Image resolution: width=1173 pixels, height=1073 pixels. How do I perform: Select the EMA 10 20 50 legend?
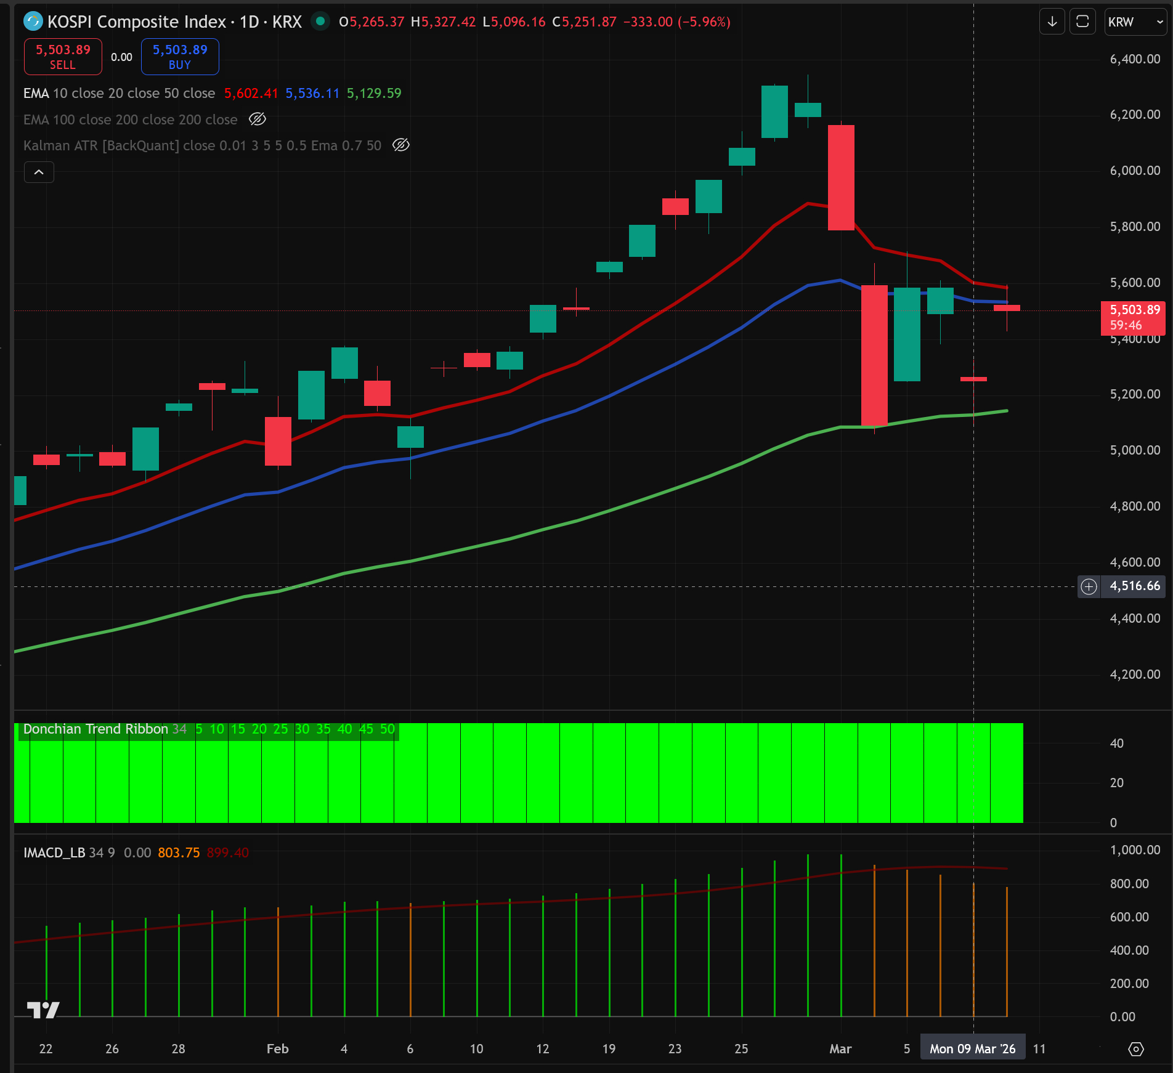(x=119, y=94)
